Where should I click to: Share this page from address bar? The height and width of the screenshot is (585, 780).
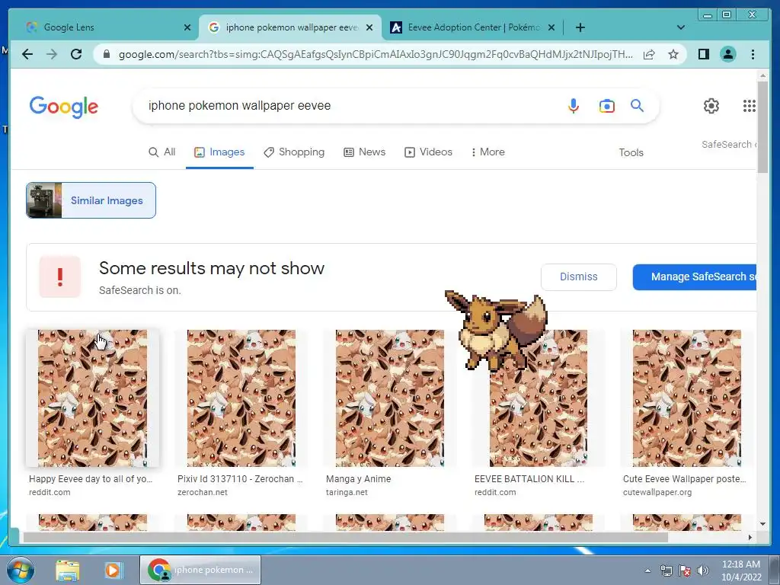pyautogui.click(x=649, y=54)
